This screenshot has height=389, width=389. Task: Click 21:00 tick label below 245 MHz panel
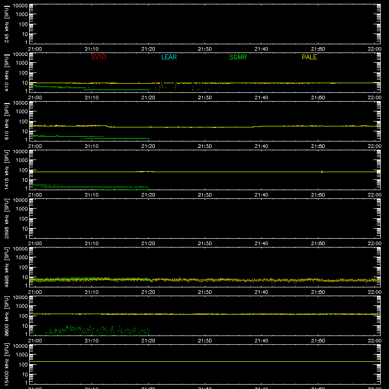point(35,49)
